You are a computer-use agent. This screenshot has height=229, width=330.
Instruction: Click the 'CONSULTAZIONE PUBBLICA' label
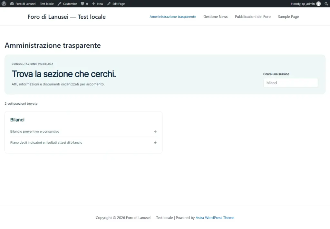[33, 64]
